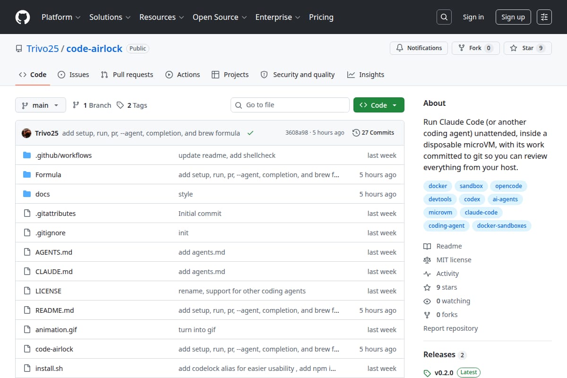This screenshot has width=567, height=378.
Task: Expand the Platform menu
Action: 61,17
